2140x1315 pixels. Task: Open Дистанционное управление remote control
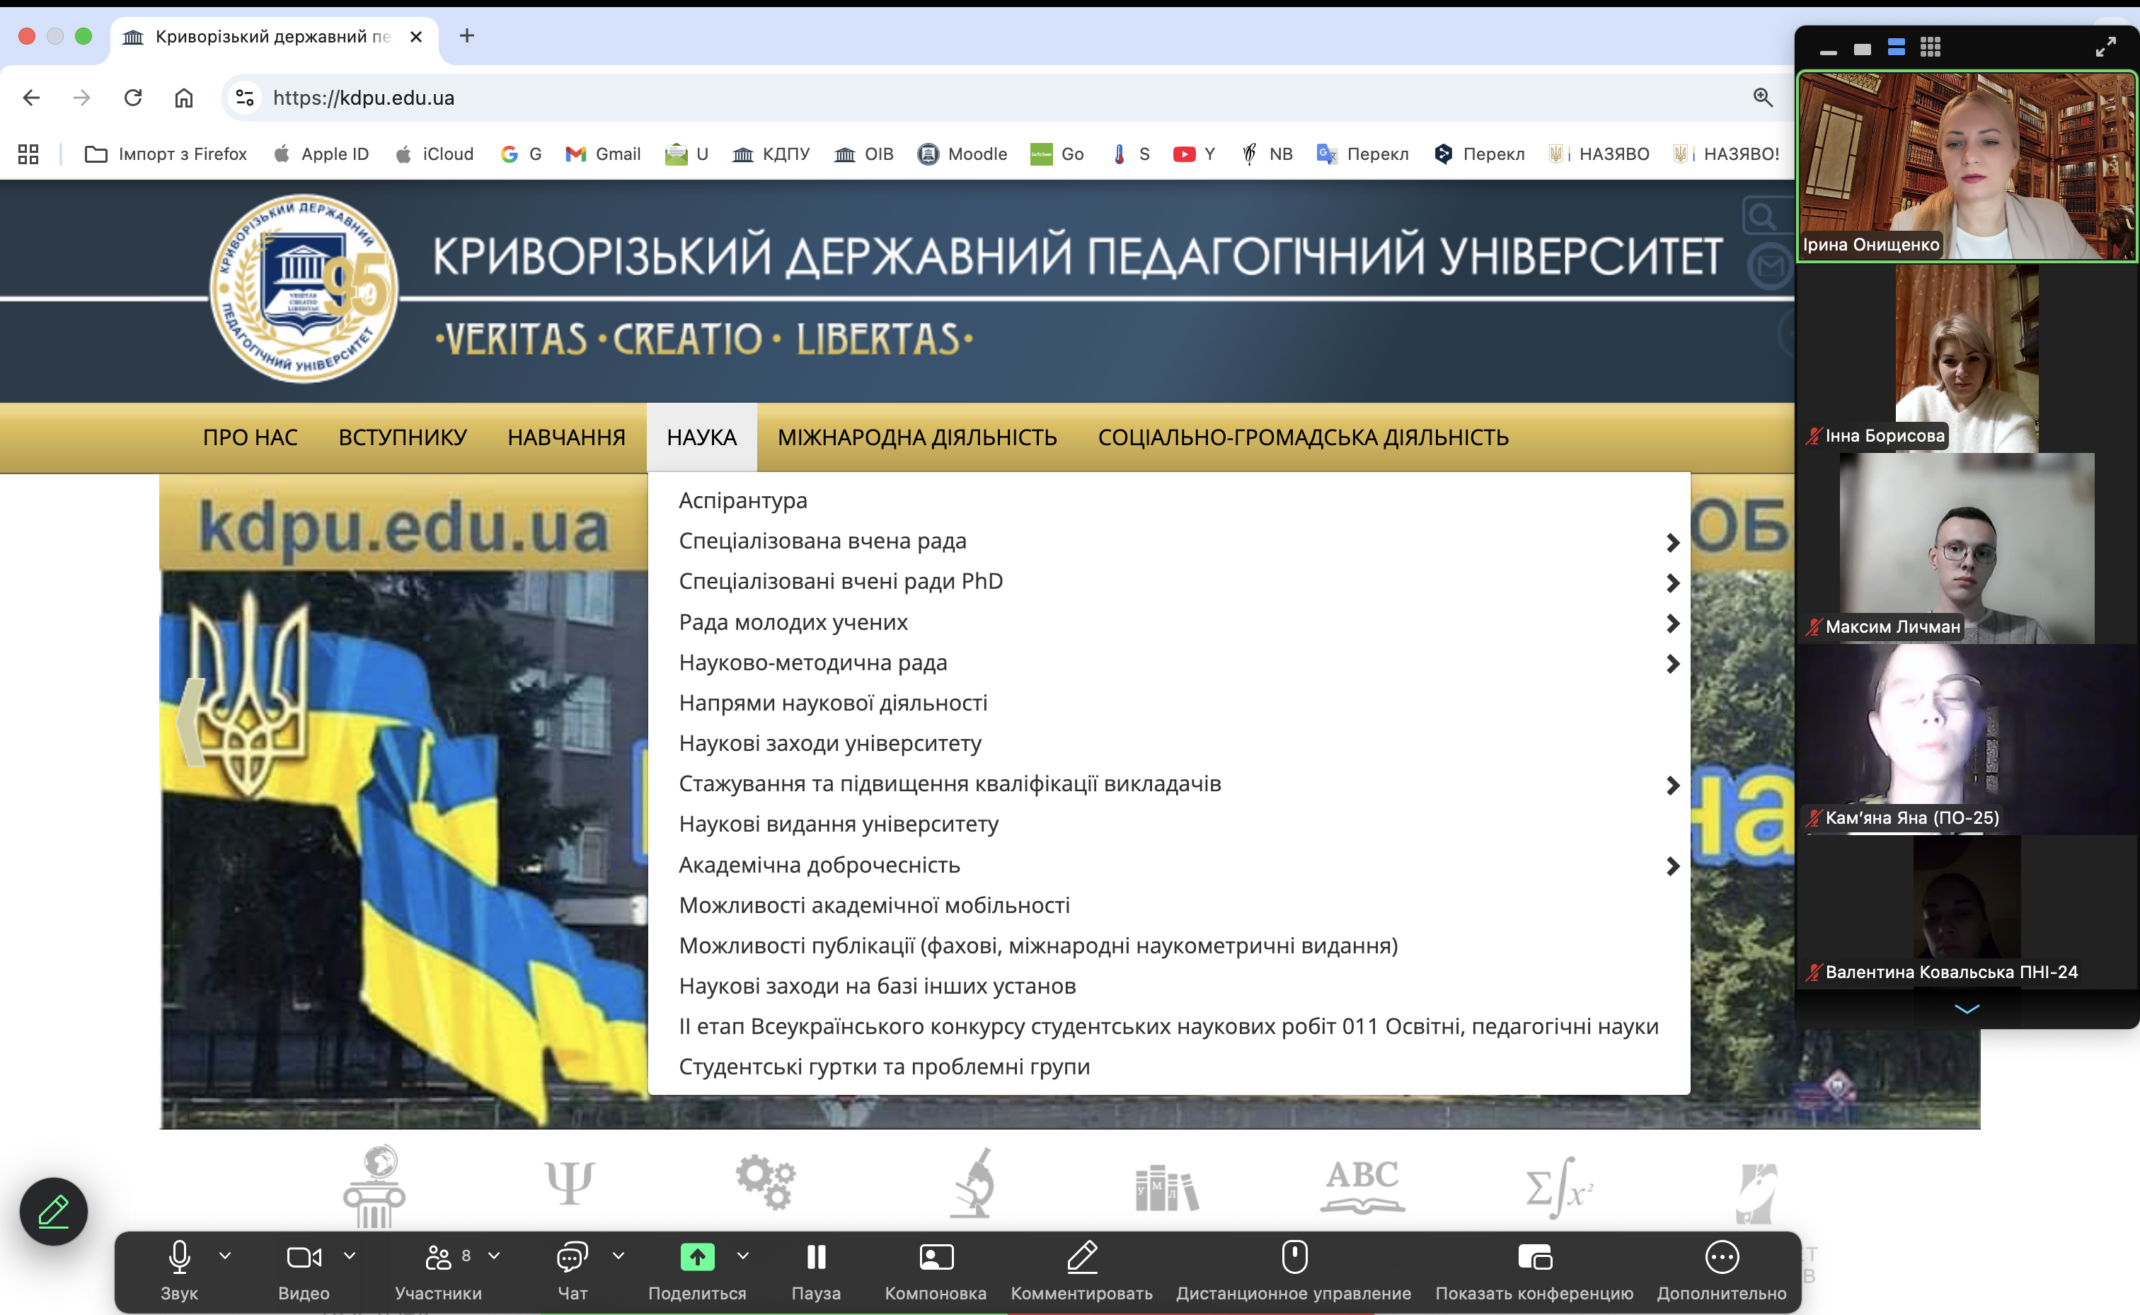tap(1294, 1258)
